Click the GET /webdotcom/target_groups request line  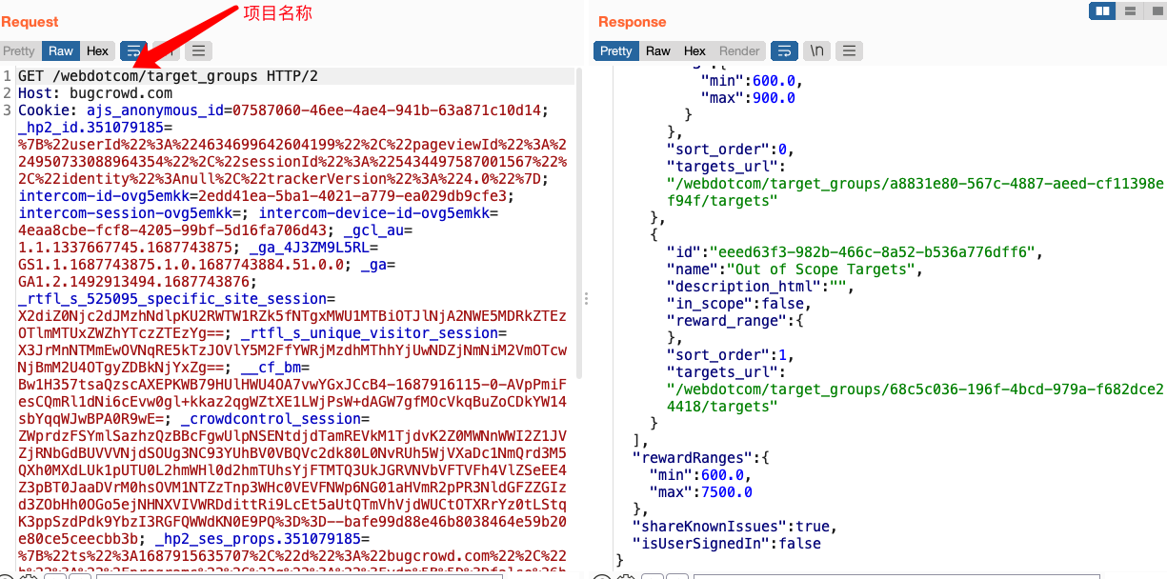point(168,76)
